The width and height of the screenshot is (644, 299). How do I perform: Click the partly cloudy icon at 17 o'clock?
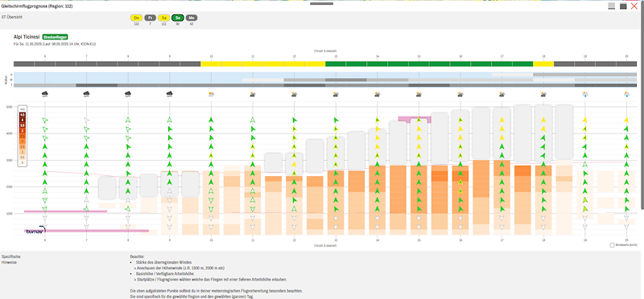tap(502, 94)
